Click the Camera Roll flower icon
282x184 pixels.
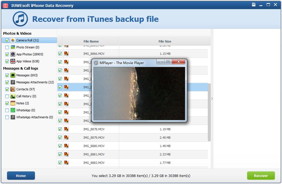(x=13, y=40)
